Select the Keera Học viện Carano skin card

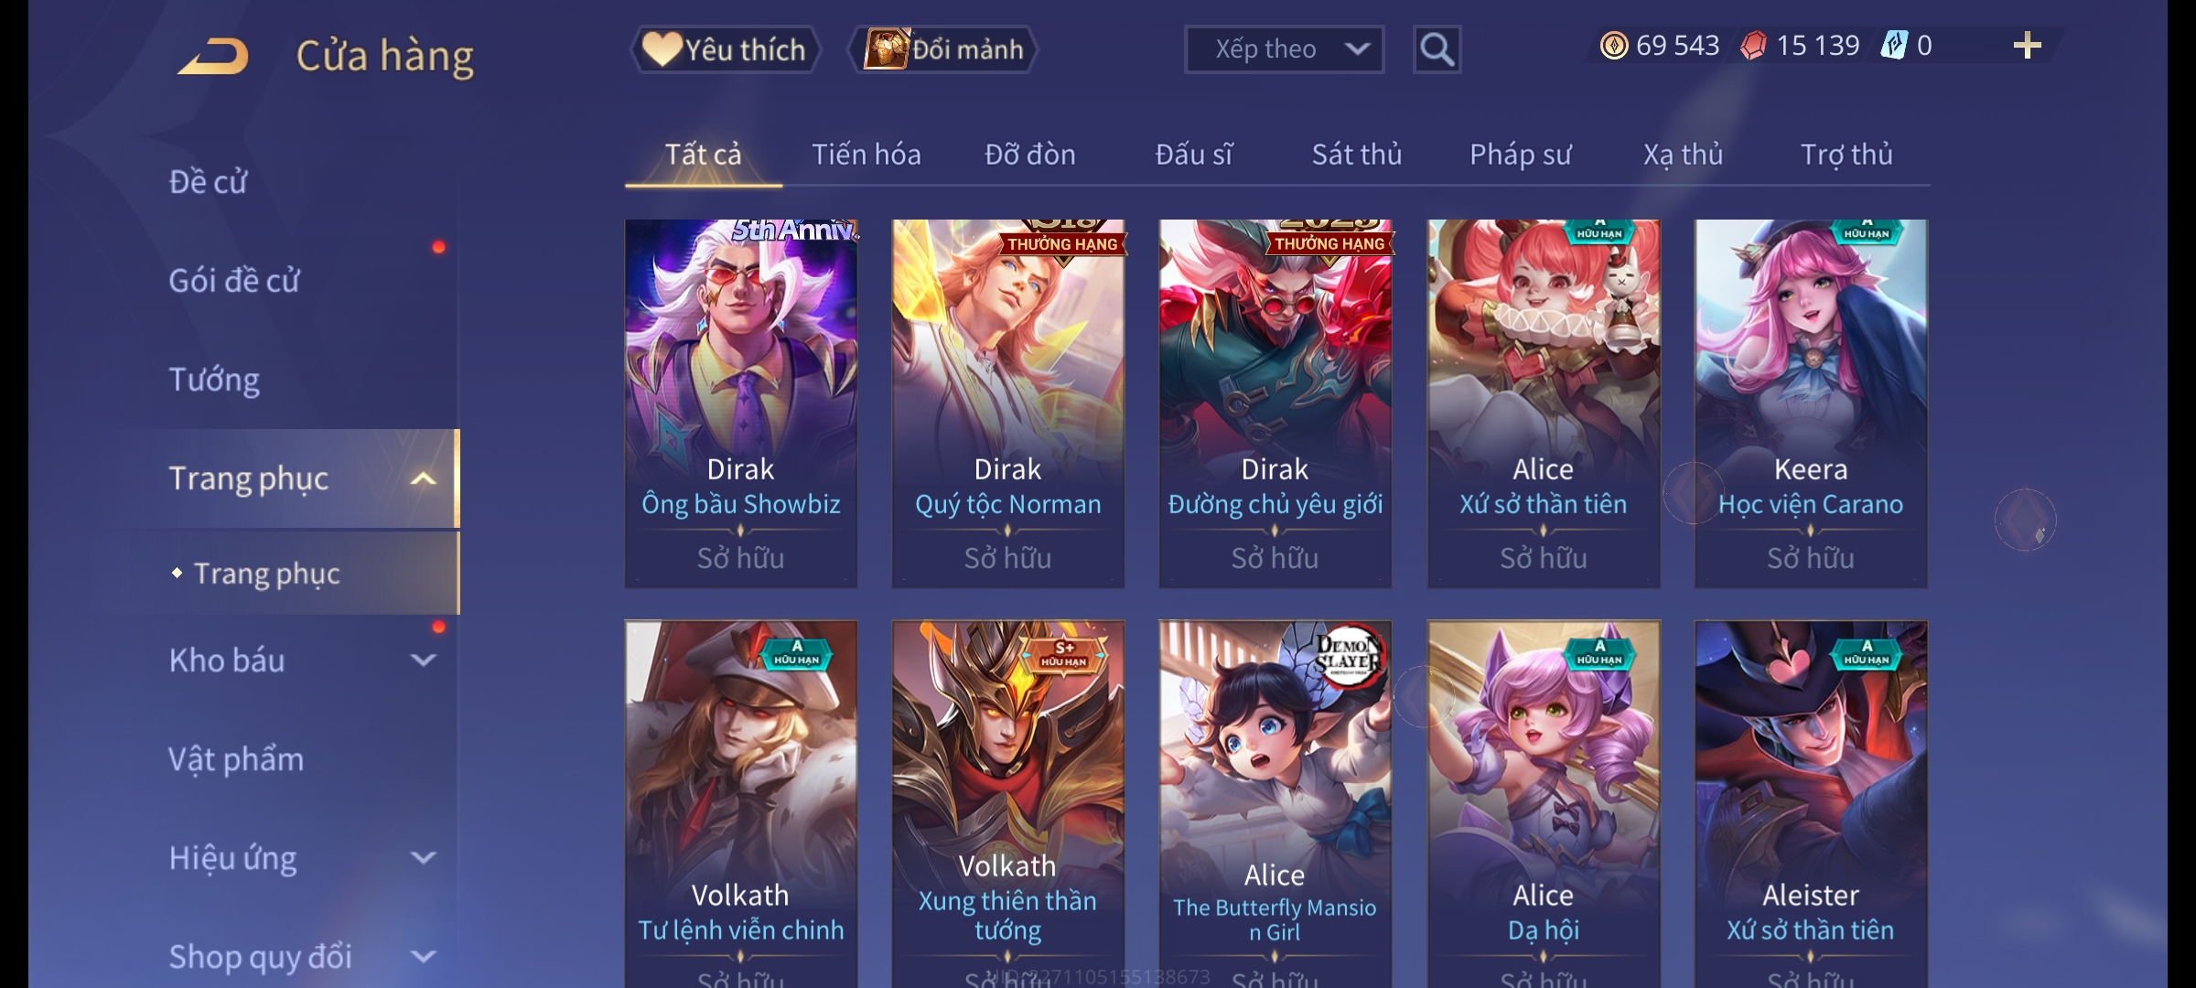tap(1811, 403)
